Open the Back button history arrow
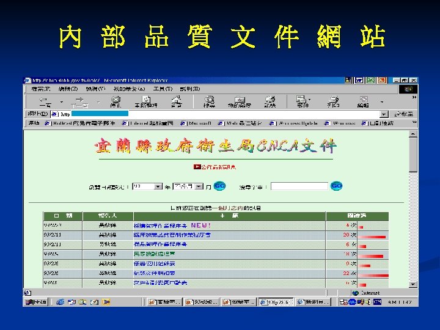The height and width of the screenshot is (330, 440). click(62, 102)
